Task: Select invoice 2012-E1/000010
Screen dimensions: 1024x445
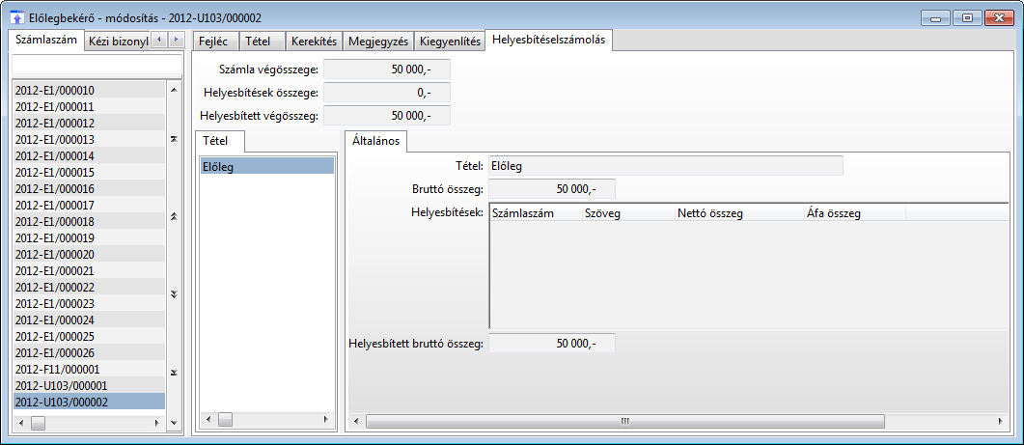Action: click(x=89, y=90)
